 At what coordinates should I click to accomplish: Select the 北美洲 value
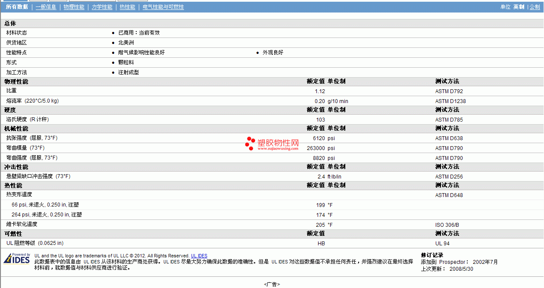click(x=126, y=43)
